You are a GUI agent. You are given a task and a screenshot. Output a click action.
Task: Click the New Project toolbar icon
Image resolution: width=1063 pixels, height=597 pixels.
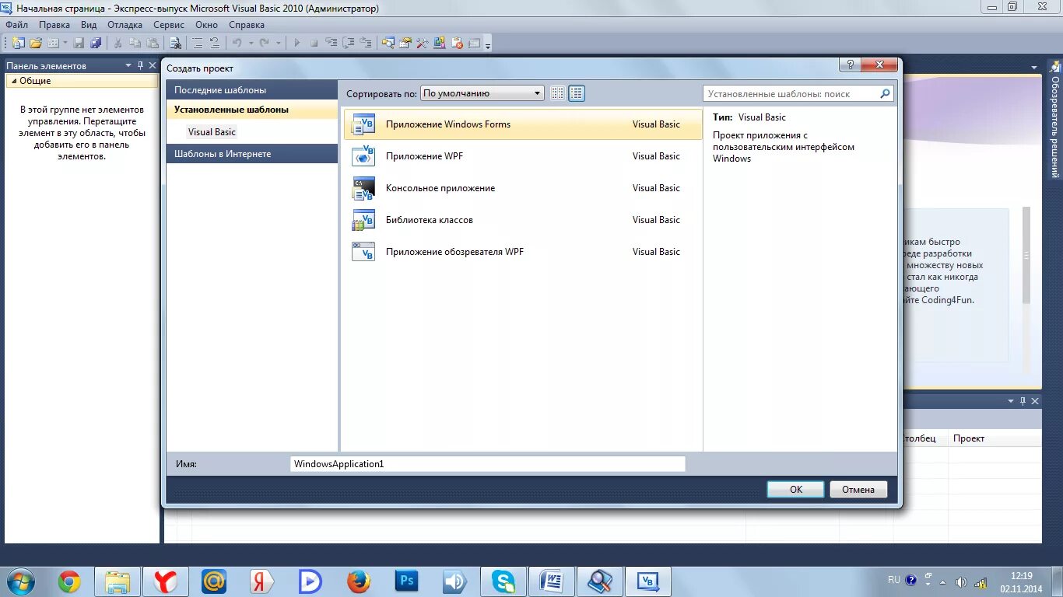pos(17,43)
